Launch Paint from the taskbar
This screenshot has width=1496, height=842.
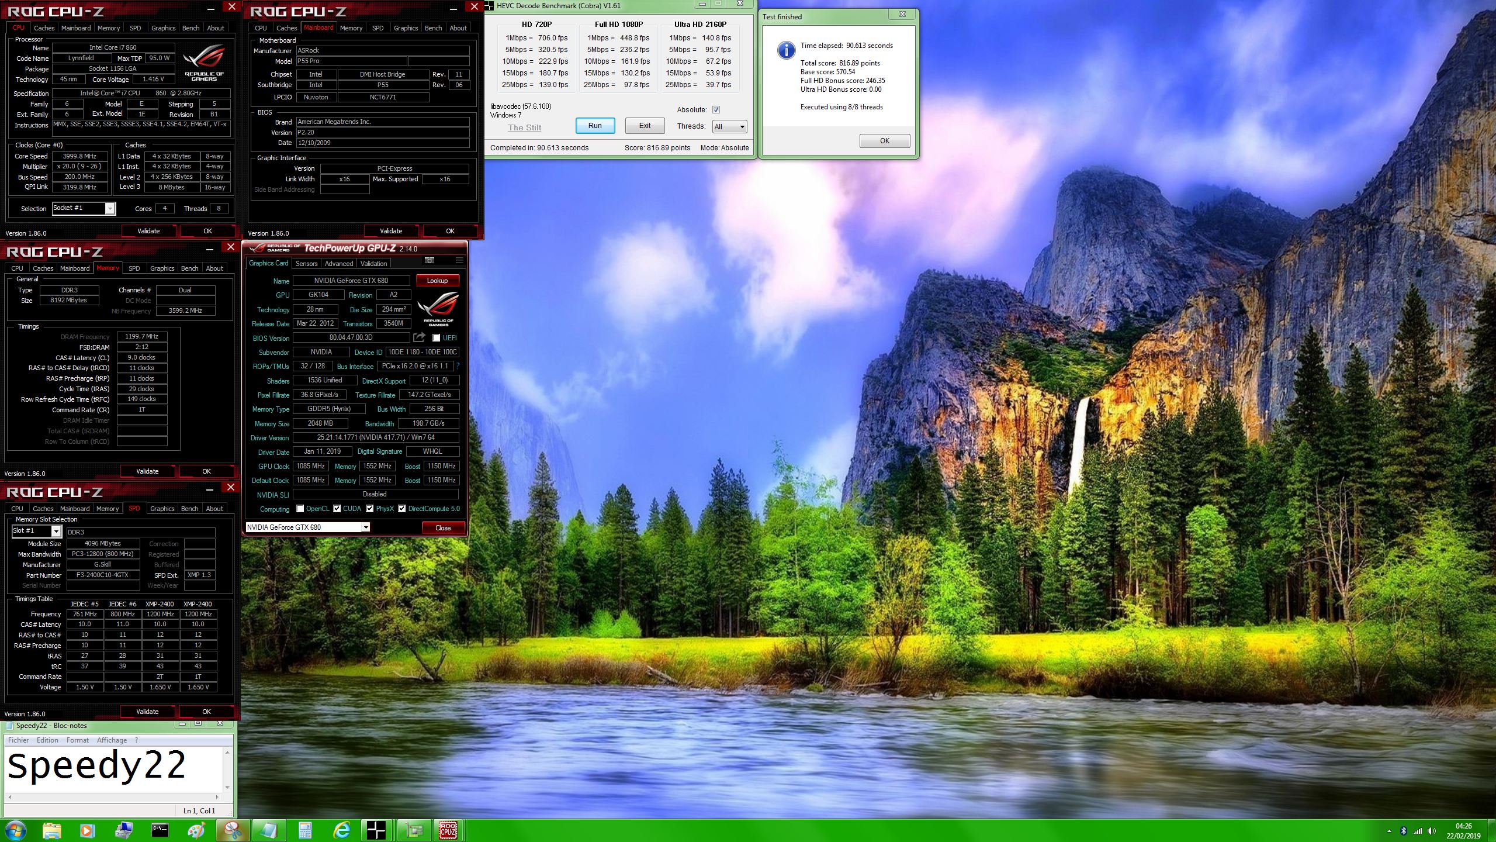pos(196,830)
